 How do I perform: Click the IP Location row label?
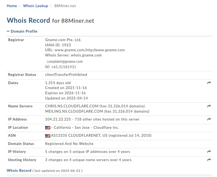pyautogui.click(x=18, y=127)
